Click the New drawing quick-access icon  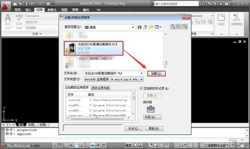coord(15,4)
